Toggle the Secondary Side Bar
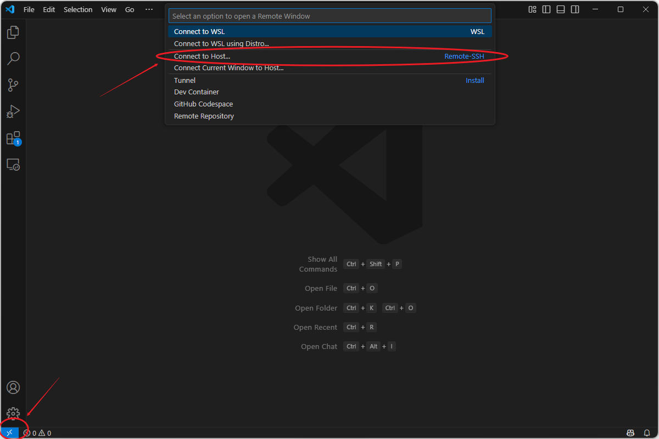The image size is (659, 439). (x=575, y=9)
